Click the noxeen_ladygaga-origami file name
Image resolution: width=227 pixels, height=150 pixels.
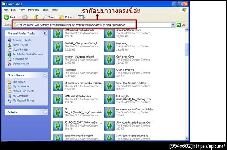click(x=79, y=57)
